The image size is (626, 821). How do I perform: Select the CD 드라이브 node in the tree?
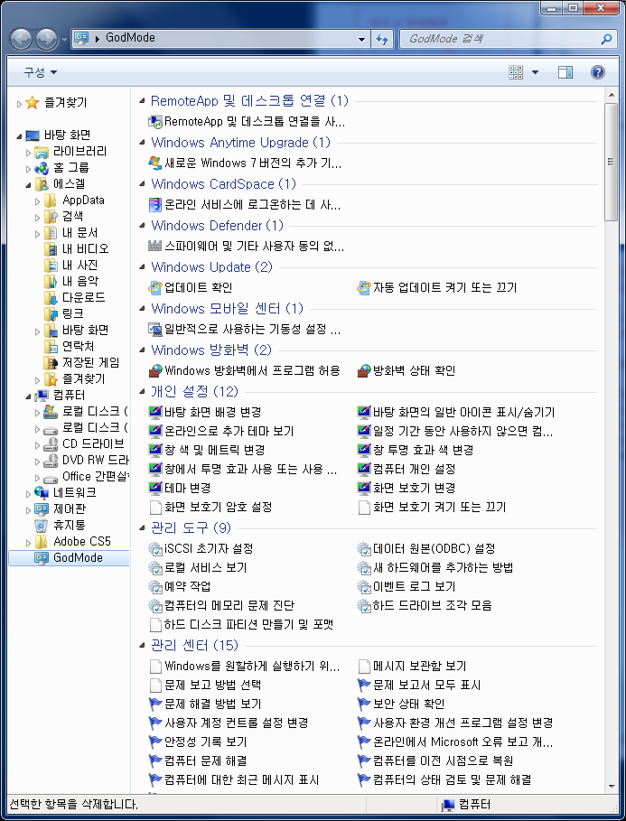[x=93, y=444]
